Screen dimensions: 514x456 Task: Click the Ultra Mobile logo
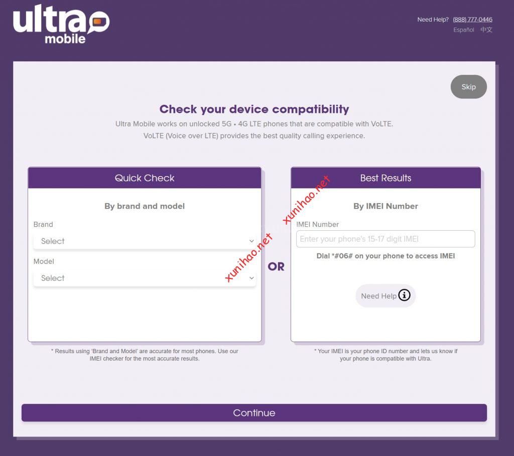[x=61, y=24]
